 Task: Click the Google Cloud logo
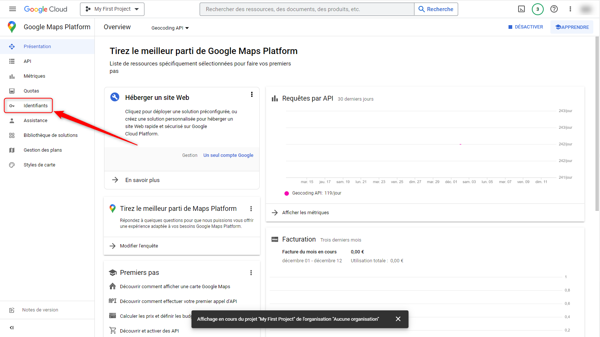point(46,9)
